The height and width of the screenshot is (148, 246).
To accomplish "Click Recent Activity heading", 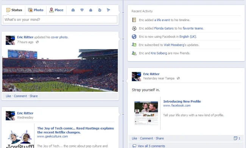I will click(x=142, y=11).
